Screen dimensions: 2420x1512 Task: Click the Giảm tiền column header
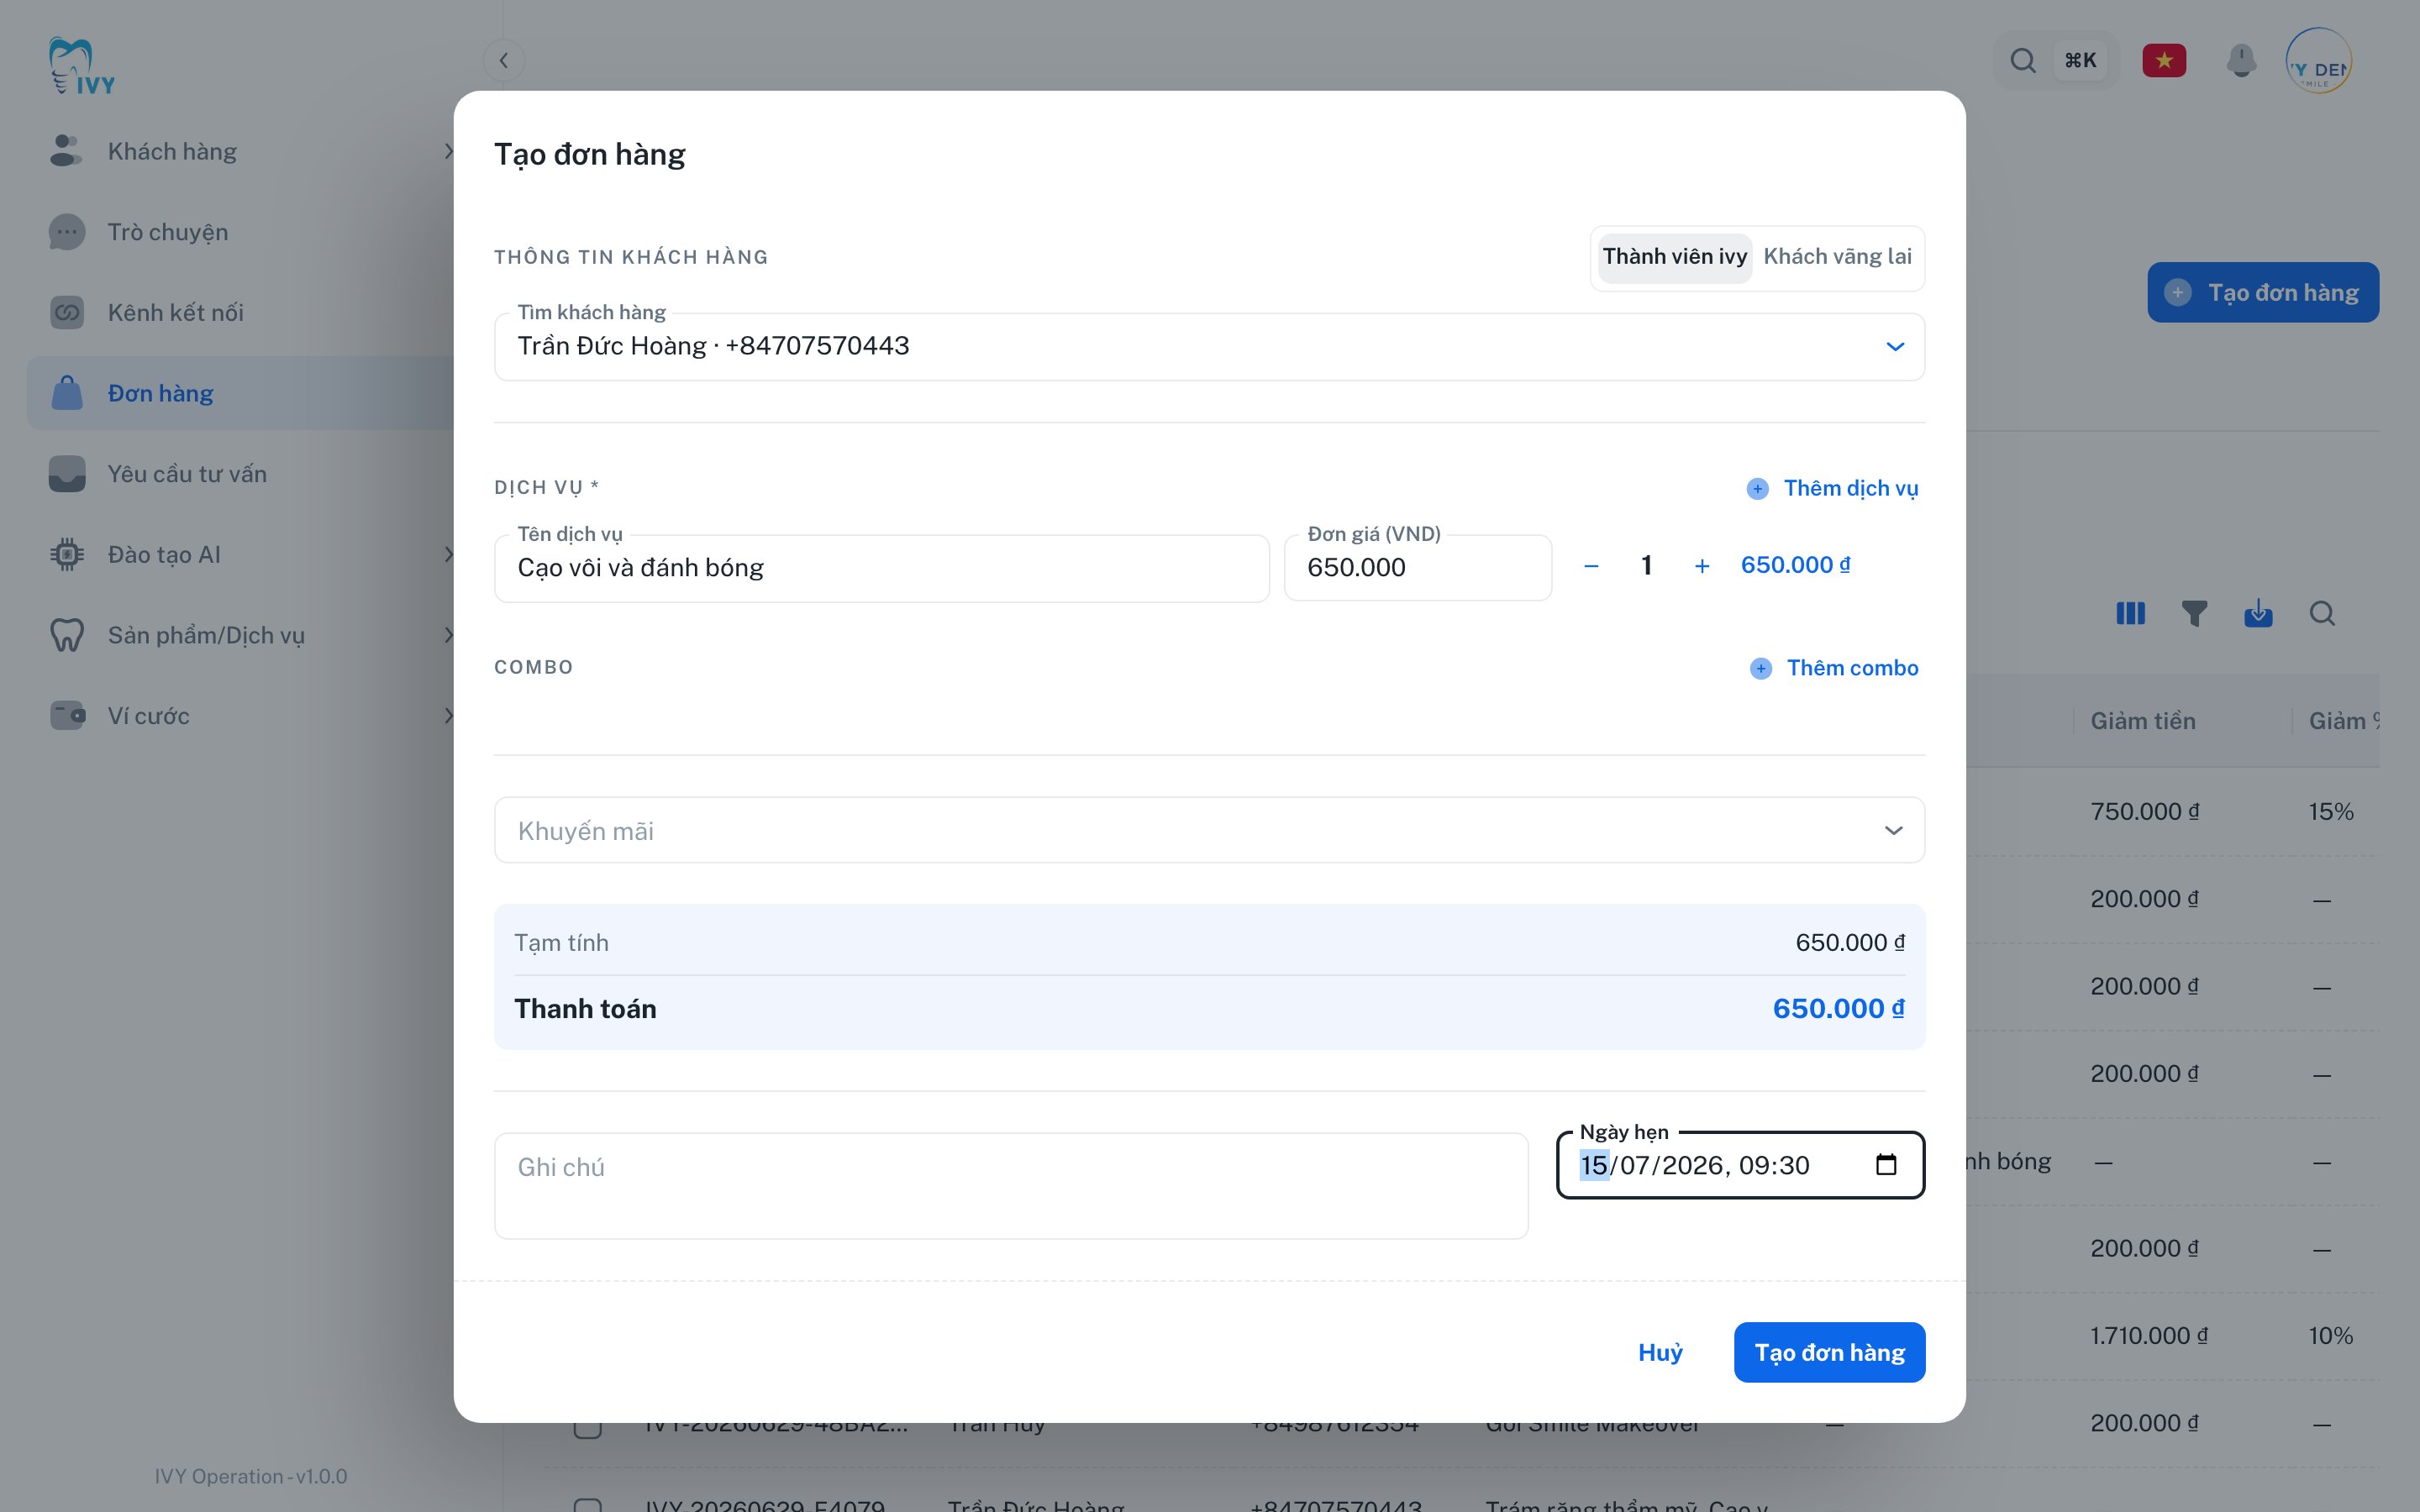point(2142,721)
